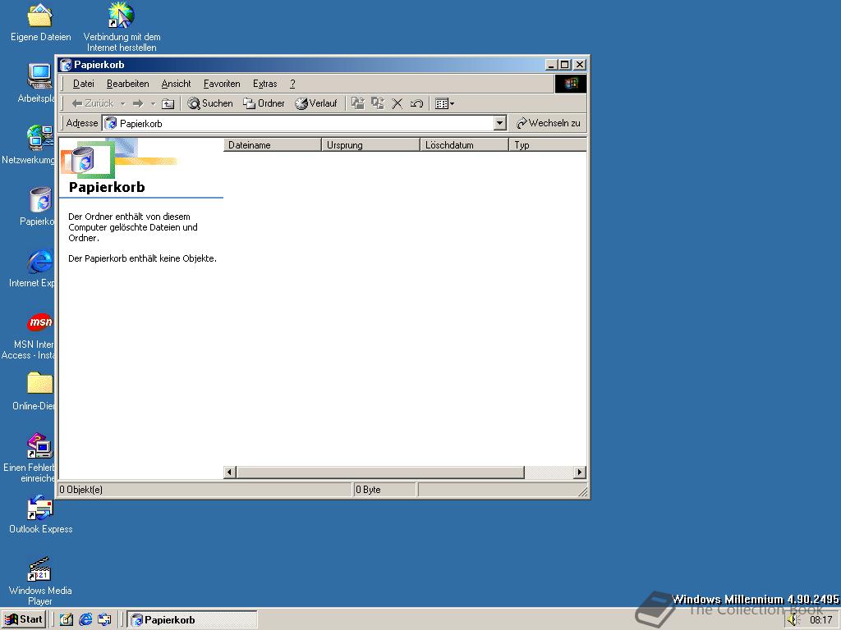Launch Internet Explorer from Quick Launch
This screenshot has height=630, width=841.
(85, 619)
